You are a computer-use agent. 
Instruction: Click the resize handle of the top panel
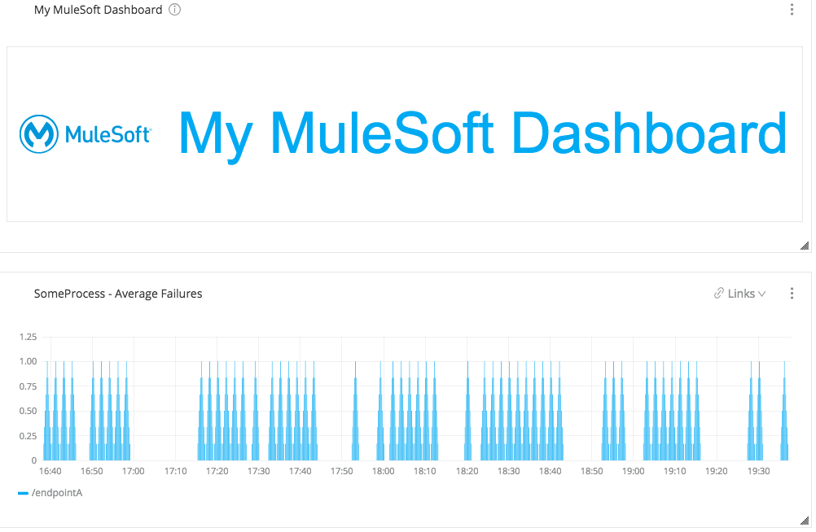click(x=805, y=245)
